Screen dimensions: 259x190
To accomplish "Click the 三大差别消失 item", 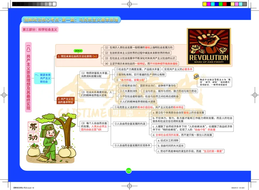I will 127,91.
